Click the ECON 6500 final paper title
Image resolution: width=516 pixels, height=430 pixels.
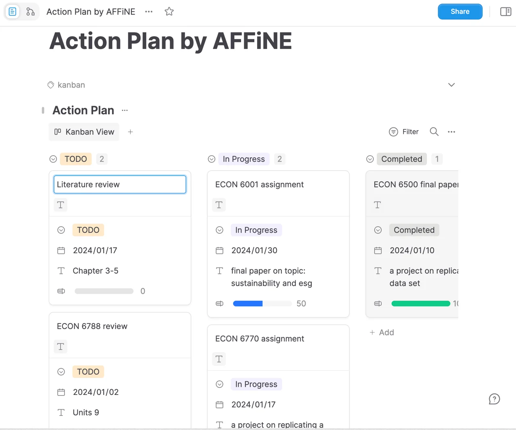point(416,184)
